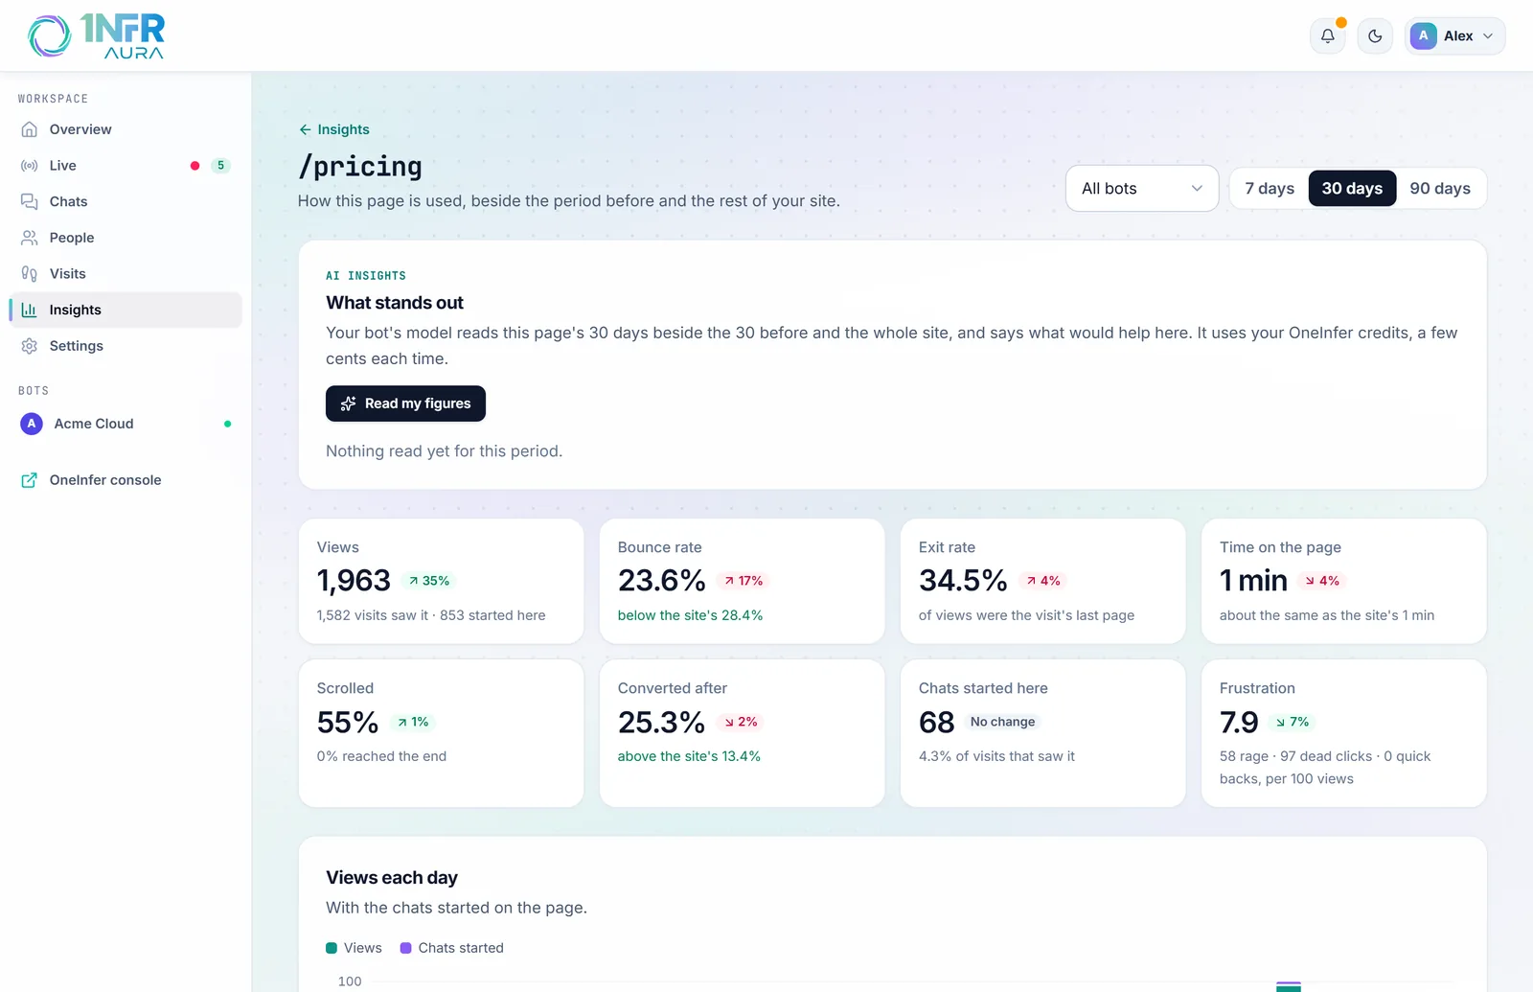Open Chats in the sidebar

(126, 201)
